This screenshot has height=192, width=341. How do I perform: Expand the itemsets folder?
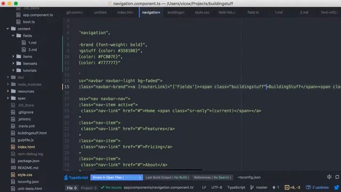pyautogui.click(x=13, y=63)
